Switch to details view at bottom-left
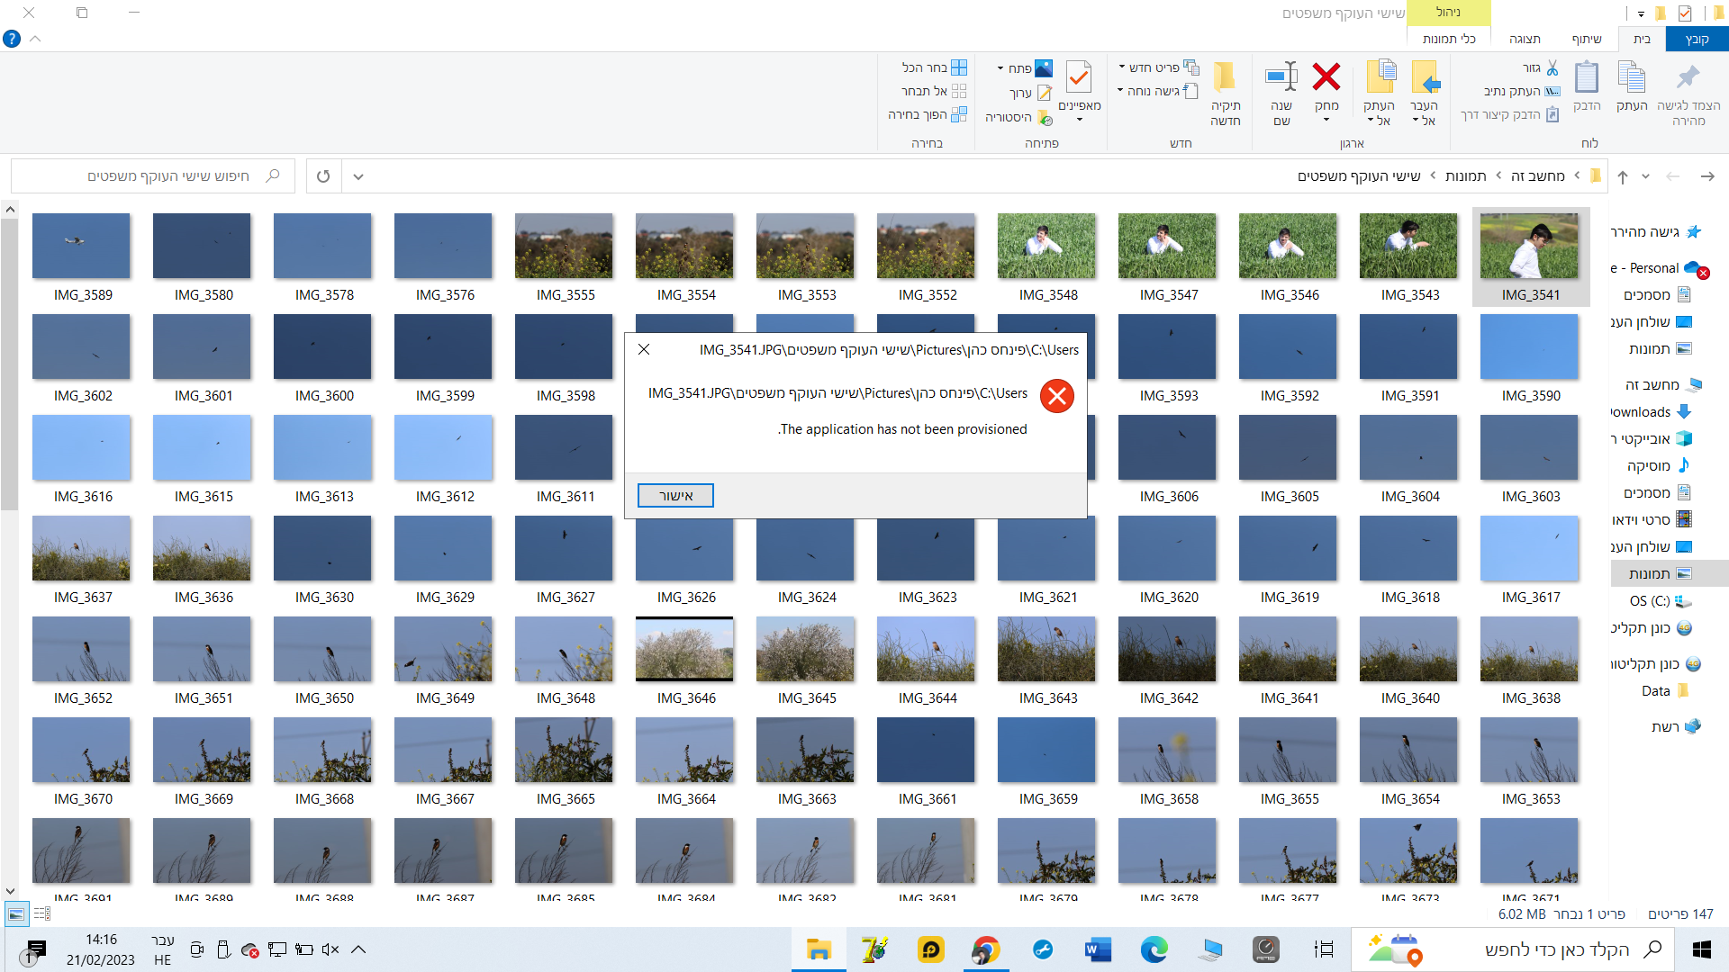The height and width of the screenshot is (972, 1729). [x=41, y=914]
